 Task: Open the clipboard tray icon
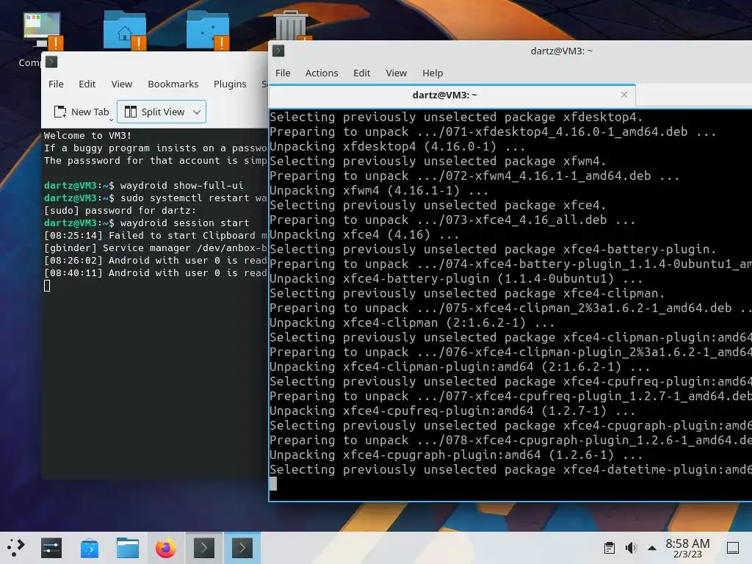pyautogui.click(x=610, y=548)
